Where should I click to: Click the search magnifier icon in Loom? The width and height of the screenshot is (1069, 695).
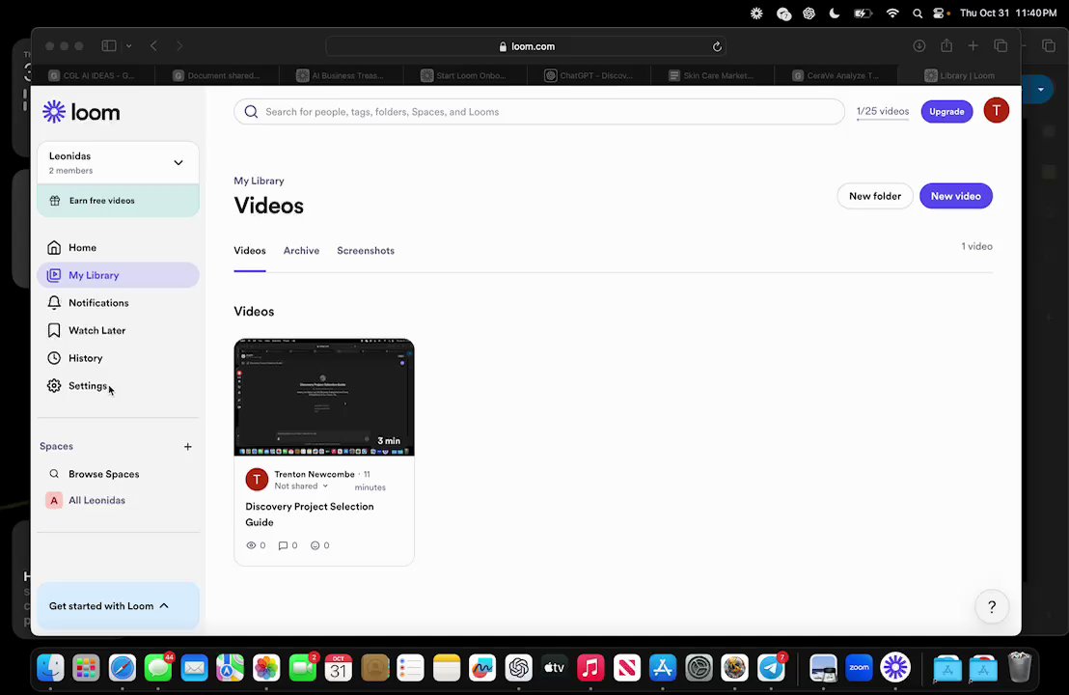pos(251,112)
